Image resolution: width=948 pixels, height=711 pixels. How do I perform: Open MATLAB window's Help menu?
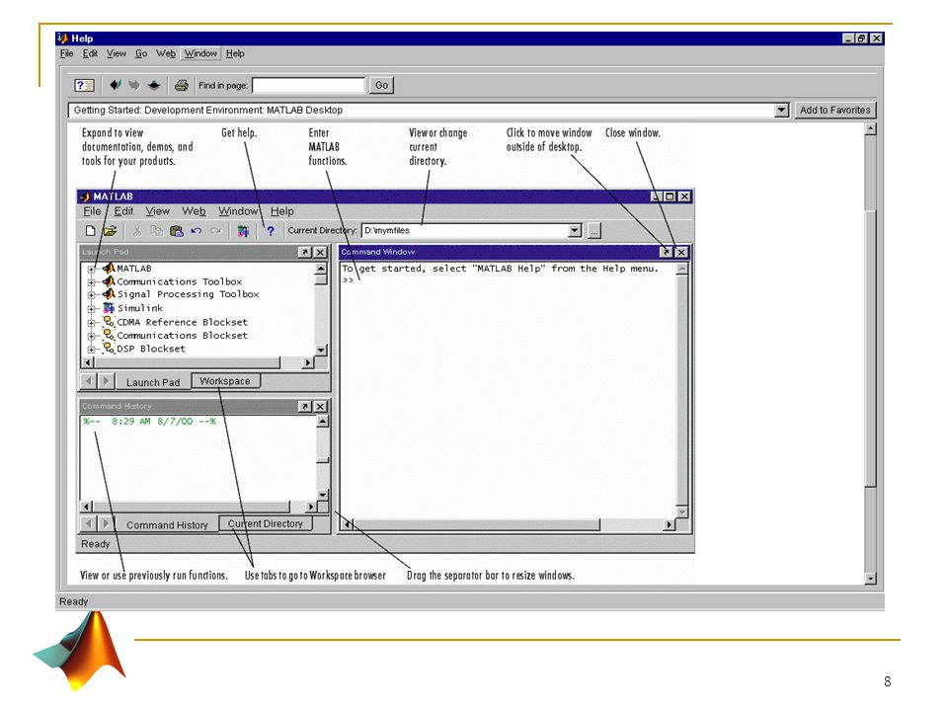(x=282, y=211)
